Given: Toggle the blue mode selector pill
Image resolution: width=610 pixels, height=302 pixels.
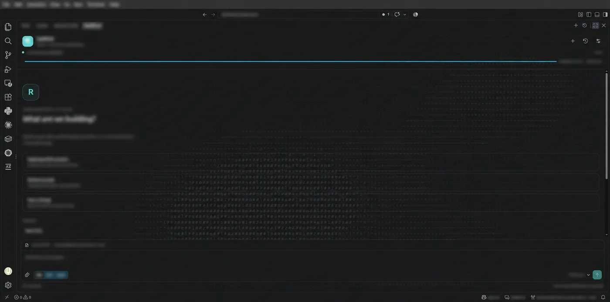Looking at the screenshot, I should pos(51,275).
